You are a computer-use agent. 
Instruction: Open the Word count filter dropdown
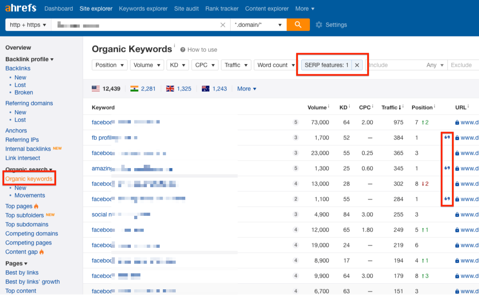point(276,65)
